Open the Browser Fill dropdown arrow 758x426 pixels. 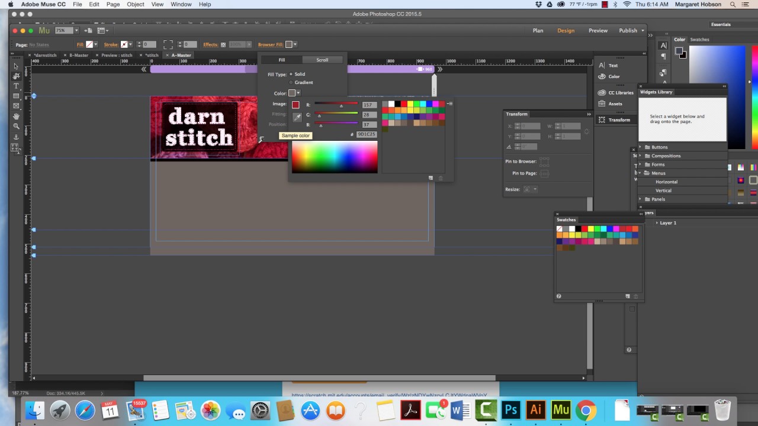[295, 44]
